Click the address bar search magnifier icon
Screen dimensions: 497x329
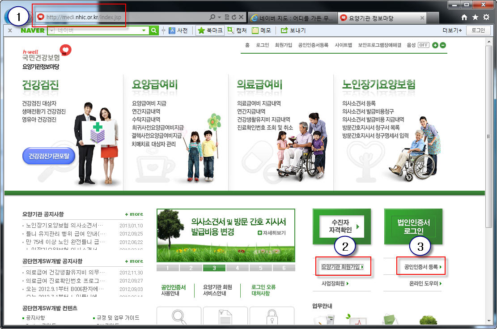point(212,17)
